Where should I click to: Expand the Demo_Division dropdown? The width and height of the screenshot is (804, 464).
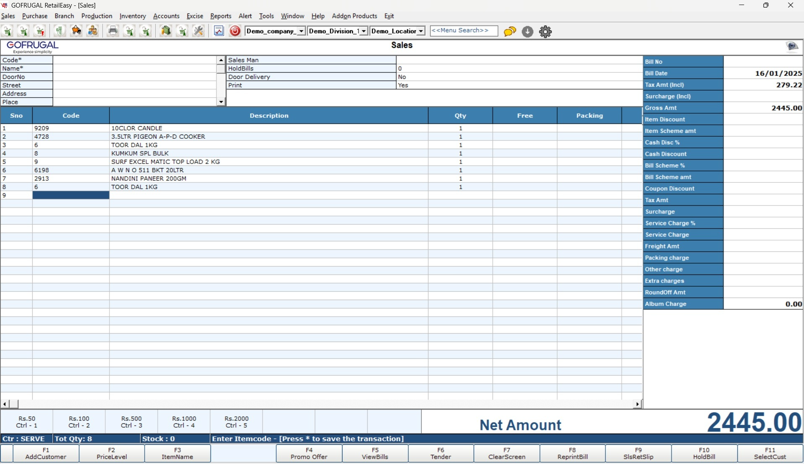coord(363,31)
